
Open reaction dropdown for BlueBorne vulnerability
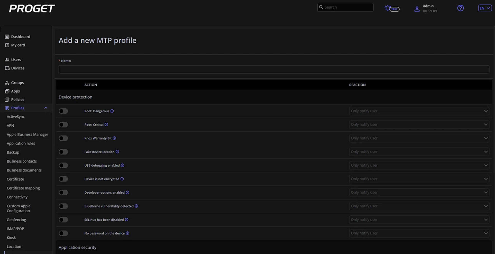(x=419, y=206)
